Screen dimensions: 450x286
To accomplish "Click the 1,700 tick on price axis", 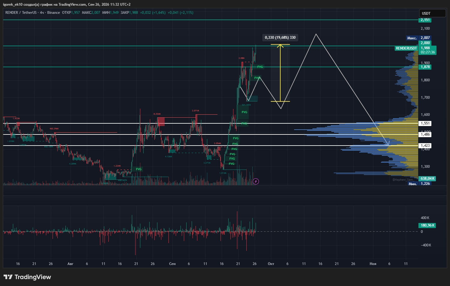I will pyautogui.click(x=425, y=98).
